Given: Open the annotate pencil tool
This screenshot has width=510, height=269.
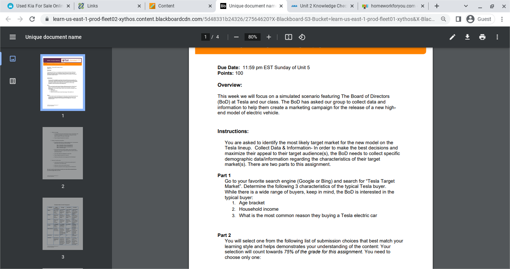Looking at the screenshot, I should [x=452, y=37].
